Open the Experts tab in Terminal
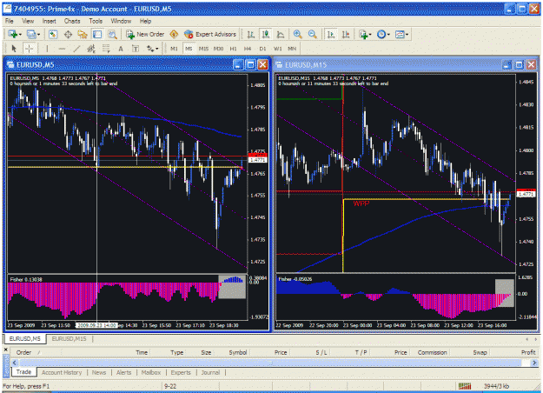 [x=181, y=372]
